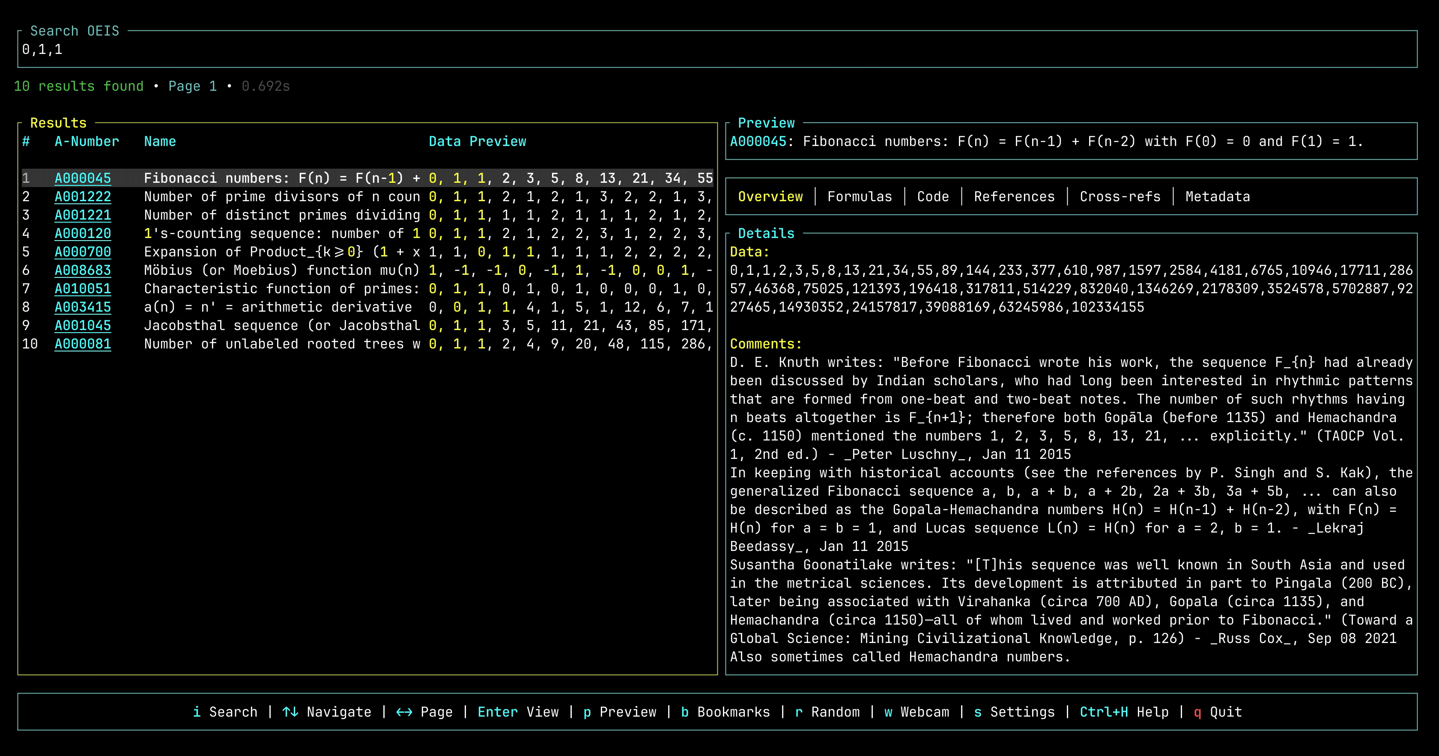Click the 'i Search' shortcut in footer
The image size is (1439, 756).
pyautogui.click(x=225, y=712)
